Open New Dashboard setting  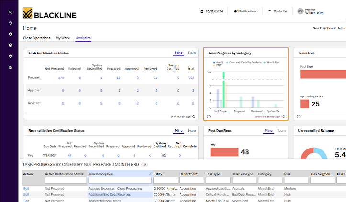tap(329, 28)
